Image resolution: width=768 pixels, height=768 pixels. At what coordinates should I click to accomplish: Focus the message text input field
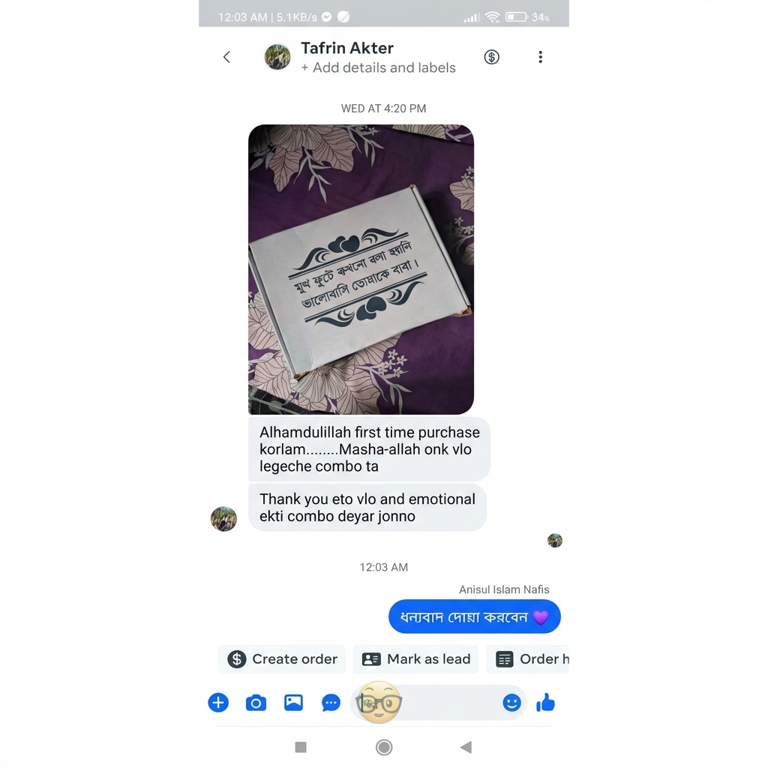tap(438, 703)
